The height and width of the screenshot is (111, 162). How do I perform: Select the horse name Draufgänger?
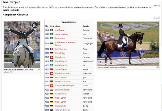(88, 44)
